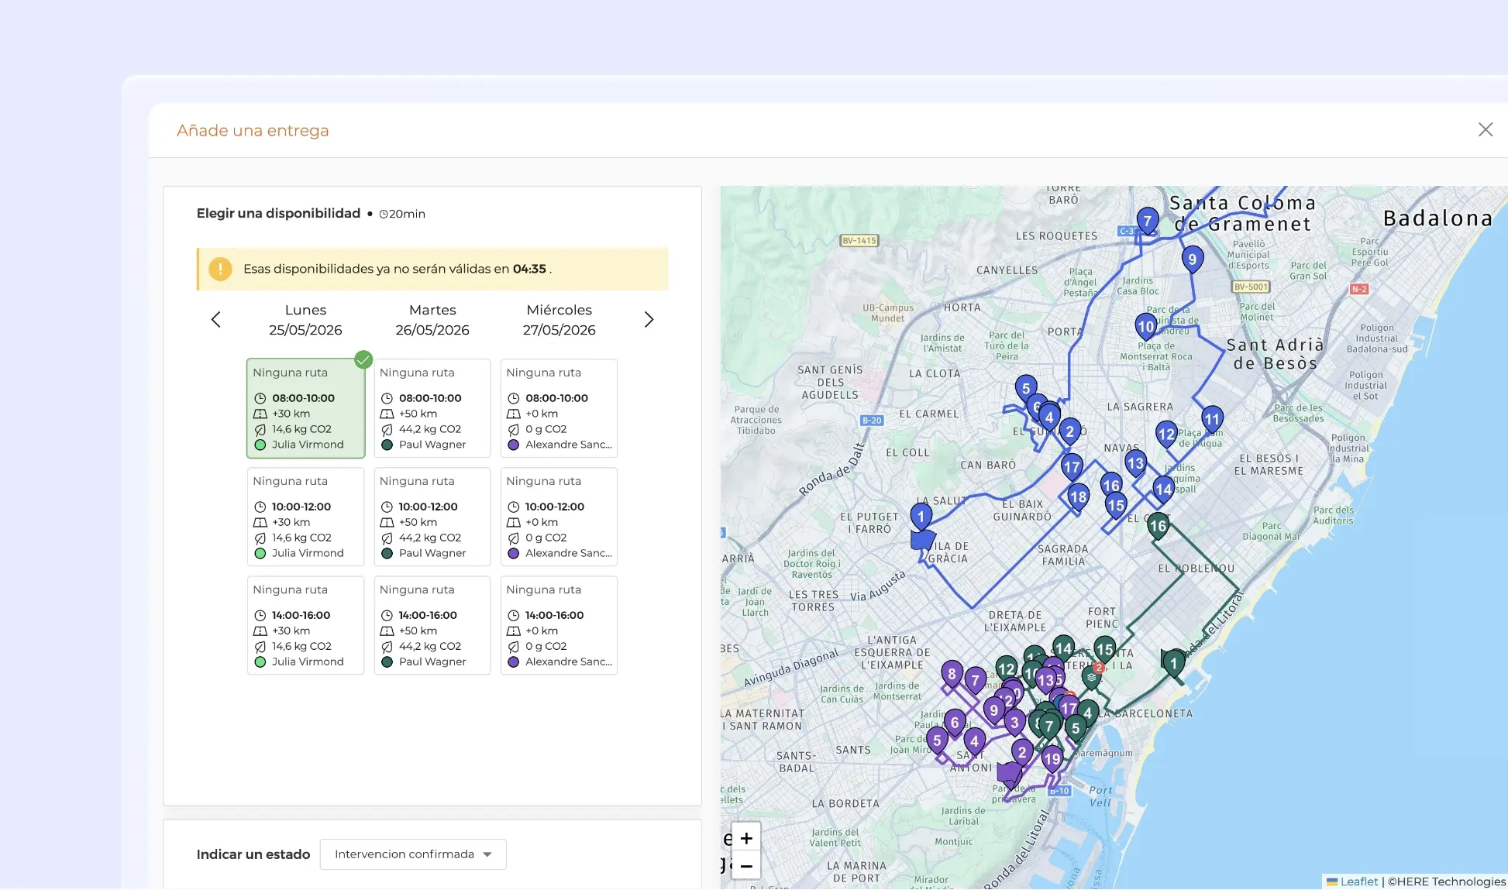Click the Miércoles 27/05/2026 day header

tap(559, 320)
